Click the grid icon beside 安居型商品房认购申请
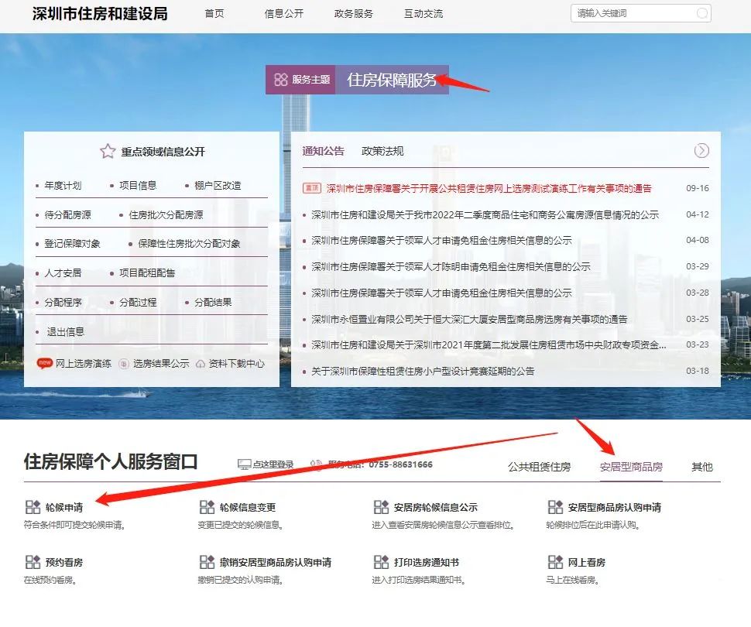The height and width of the screenshot is (627, 751). pyautogui.click(x=556, y=507)
